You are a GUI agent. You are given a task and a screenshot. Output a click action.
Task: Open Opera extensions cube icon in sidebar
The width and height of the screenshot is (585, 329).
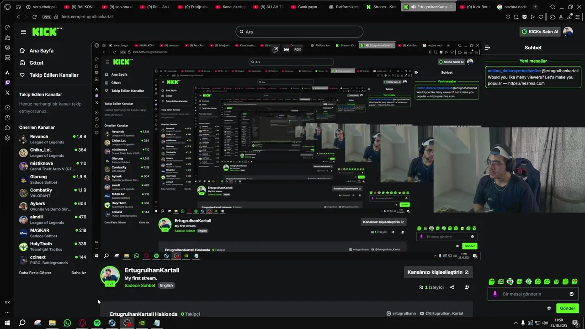tap(7, 128)
